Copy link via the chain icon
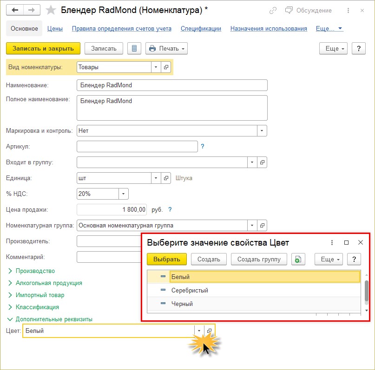Image resolution: width=375 pixels, height=370 pixels. tap(273, 10)
